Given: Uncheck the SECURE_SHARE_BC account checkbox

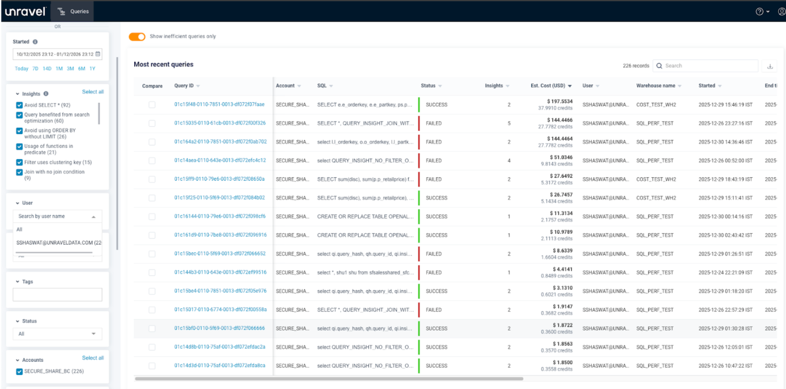Looking at the screenshot, I should coord(20,371).
